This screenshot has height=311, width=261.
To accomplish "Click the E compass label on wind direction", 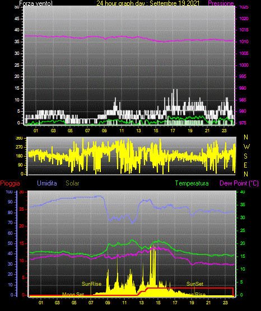I will coord(245,165).
